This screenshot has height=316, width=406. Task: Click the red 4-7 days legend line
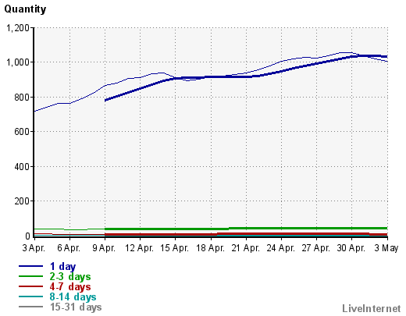click(30, 286)
